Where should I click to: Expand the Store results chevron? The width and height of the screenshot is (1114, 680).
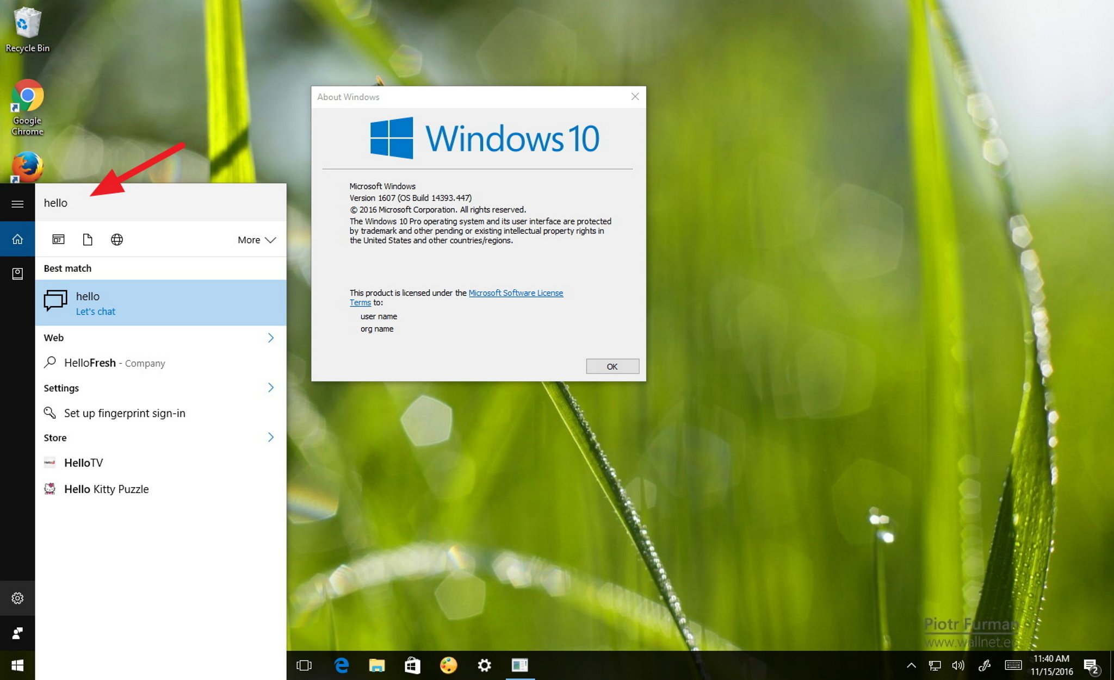point(271,437)
